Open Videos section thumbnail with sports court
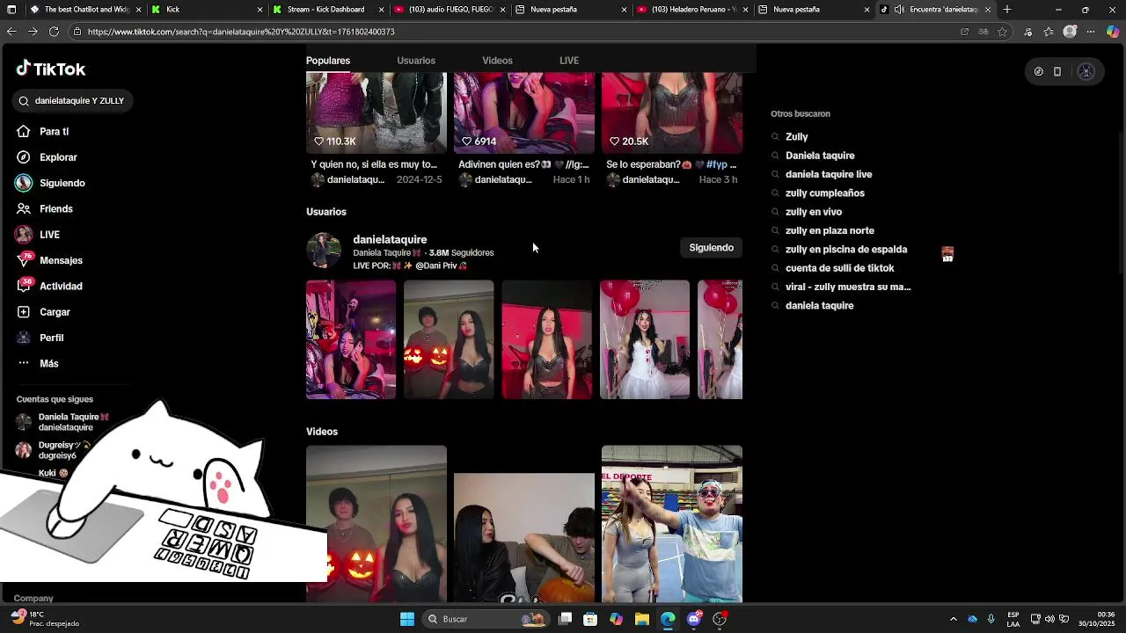This screenshot has height=633, width=1126. 672,524
